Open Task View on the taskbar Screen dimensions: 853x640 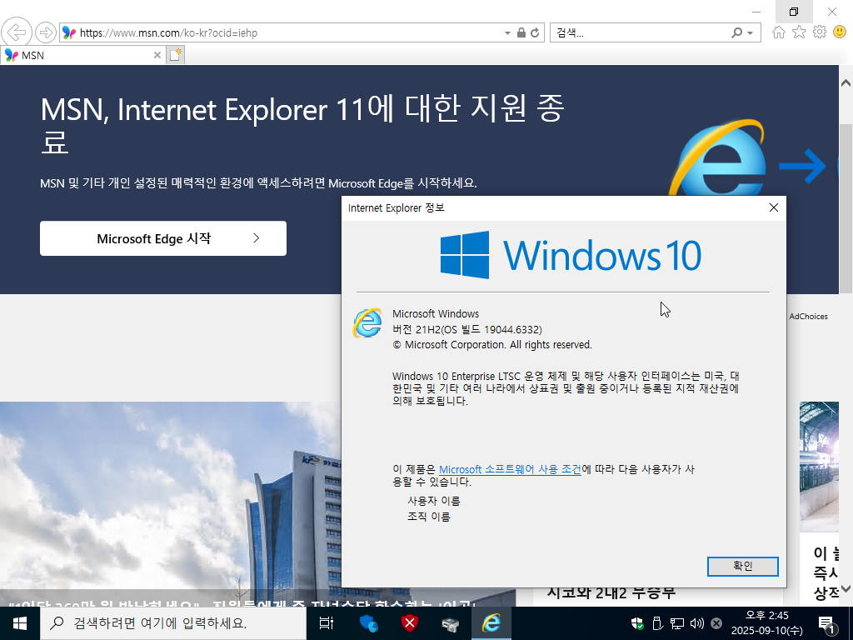326,623
